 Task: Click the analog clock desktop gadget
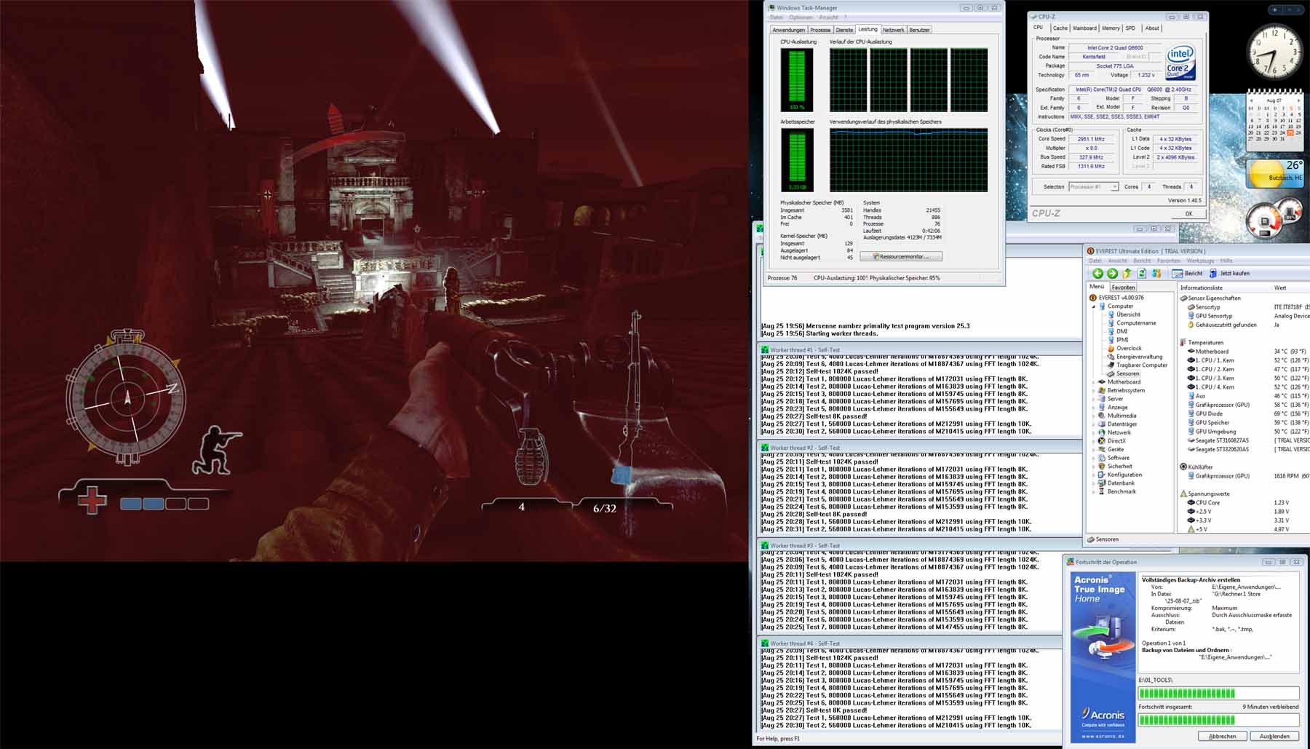click(x=1276, y=51)
